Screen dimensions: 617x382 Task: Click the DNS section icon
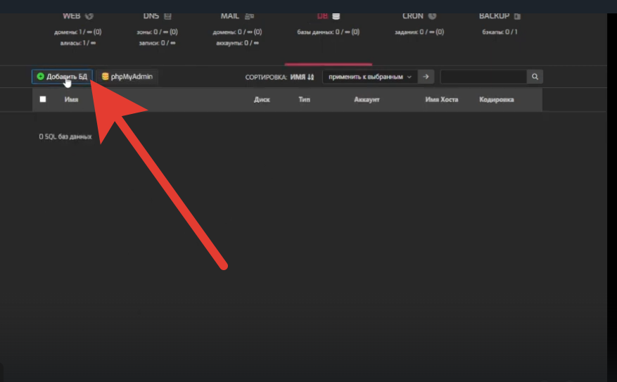(x=167, y=15)
